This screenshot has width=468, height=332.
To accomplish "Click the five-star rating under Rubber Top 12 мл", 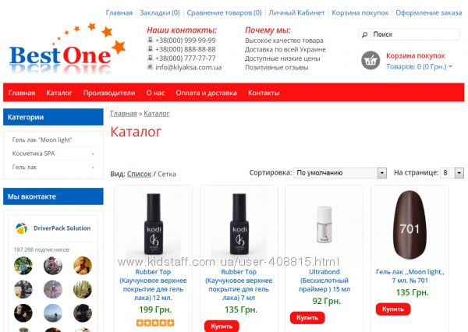I will coord(155,323).
